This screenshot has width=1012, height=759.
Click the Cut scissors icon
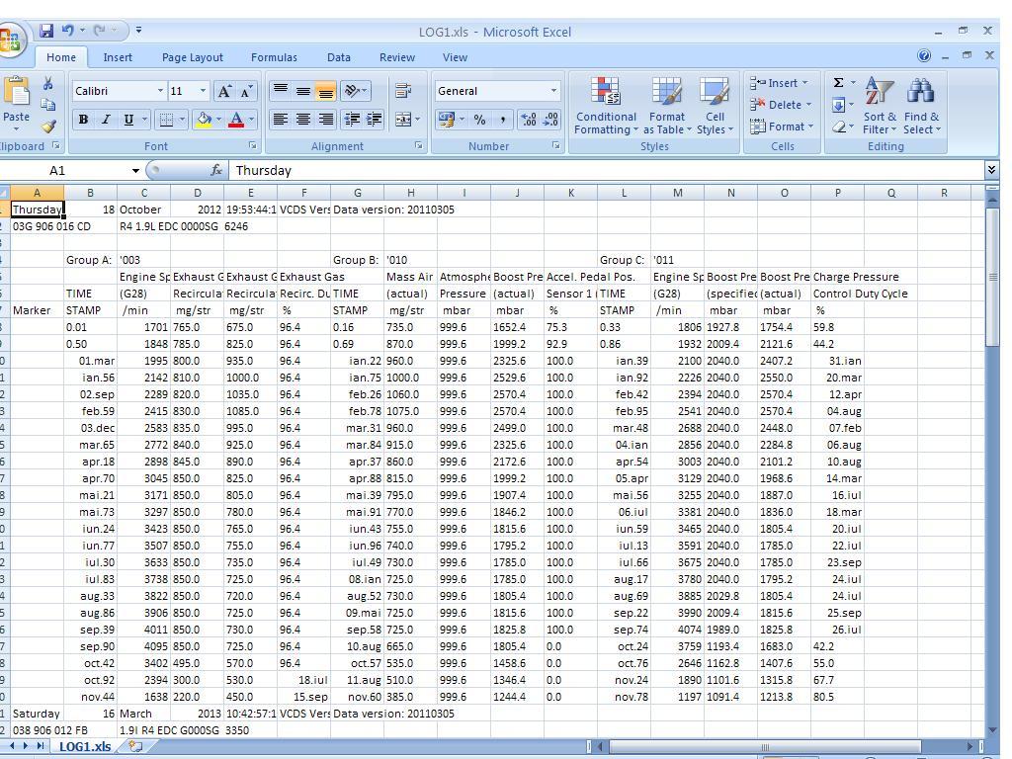point(47,85)
